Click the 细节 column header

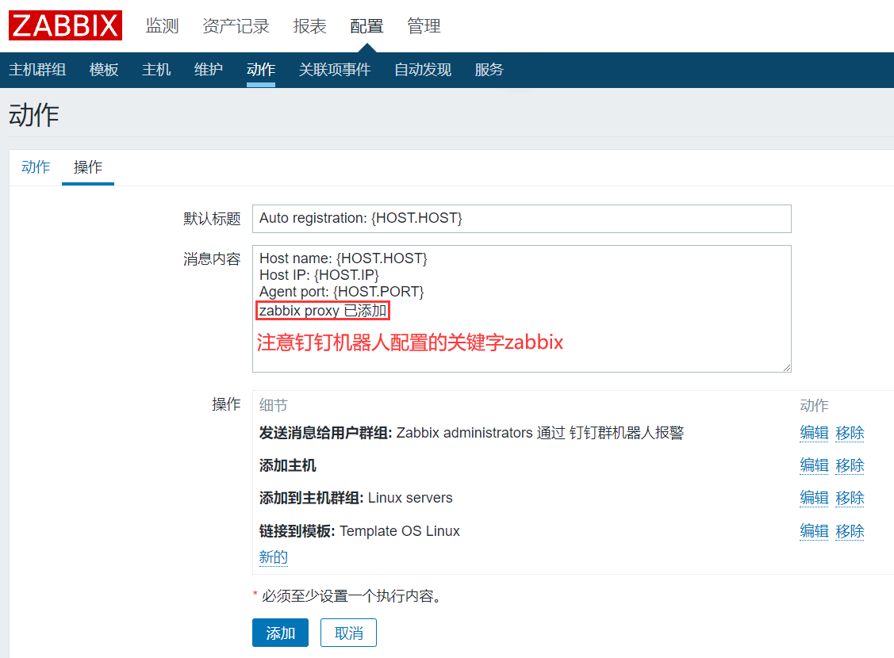click(x=273, y=406)
